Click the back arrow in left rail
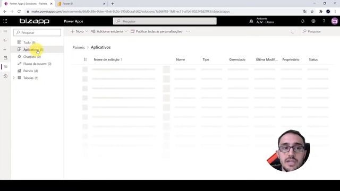Image resolution: width=340 pixels, height=191 pixels. [x=5, y=40]
